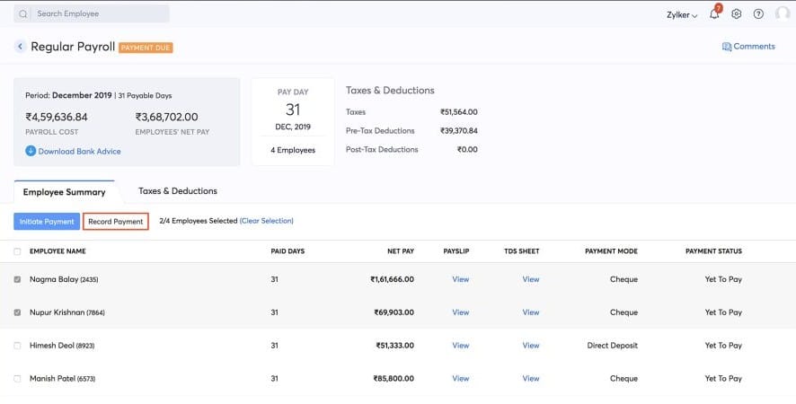Click the Clear Selection link
Image resolution: width=796 pixels, height=404 pixels.
pyautogui.click(x=267, y=221)
